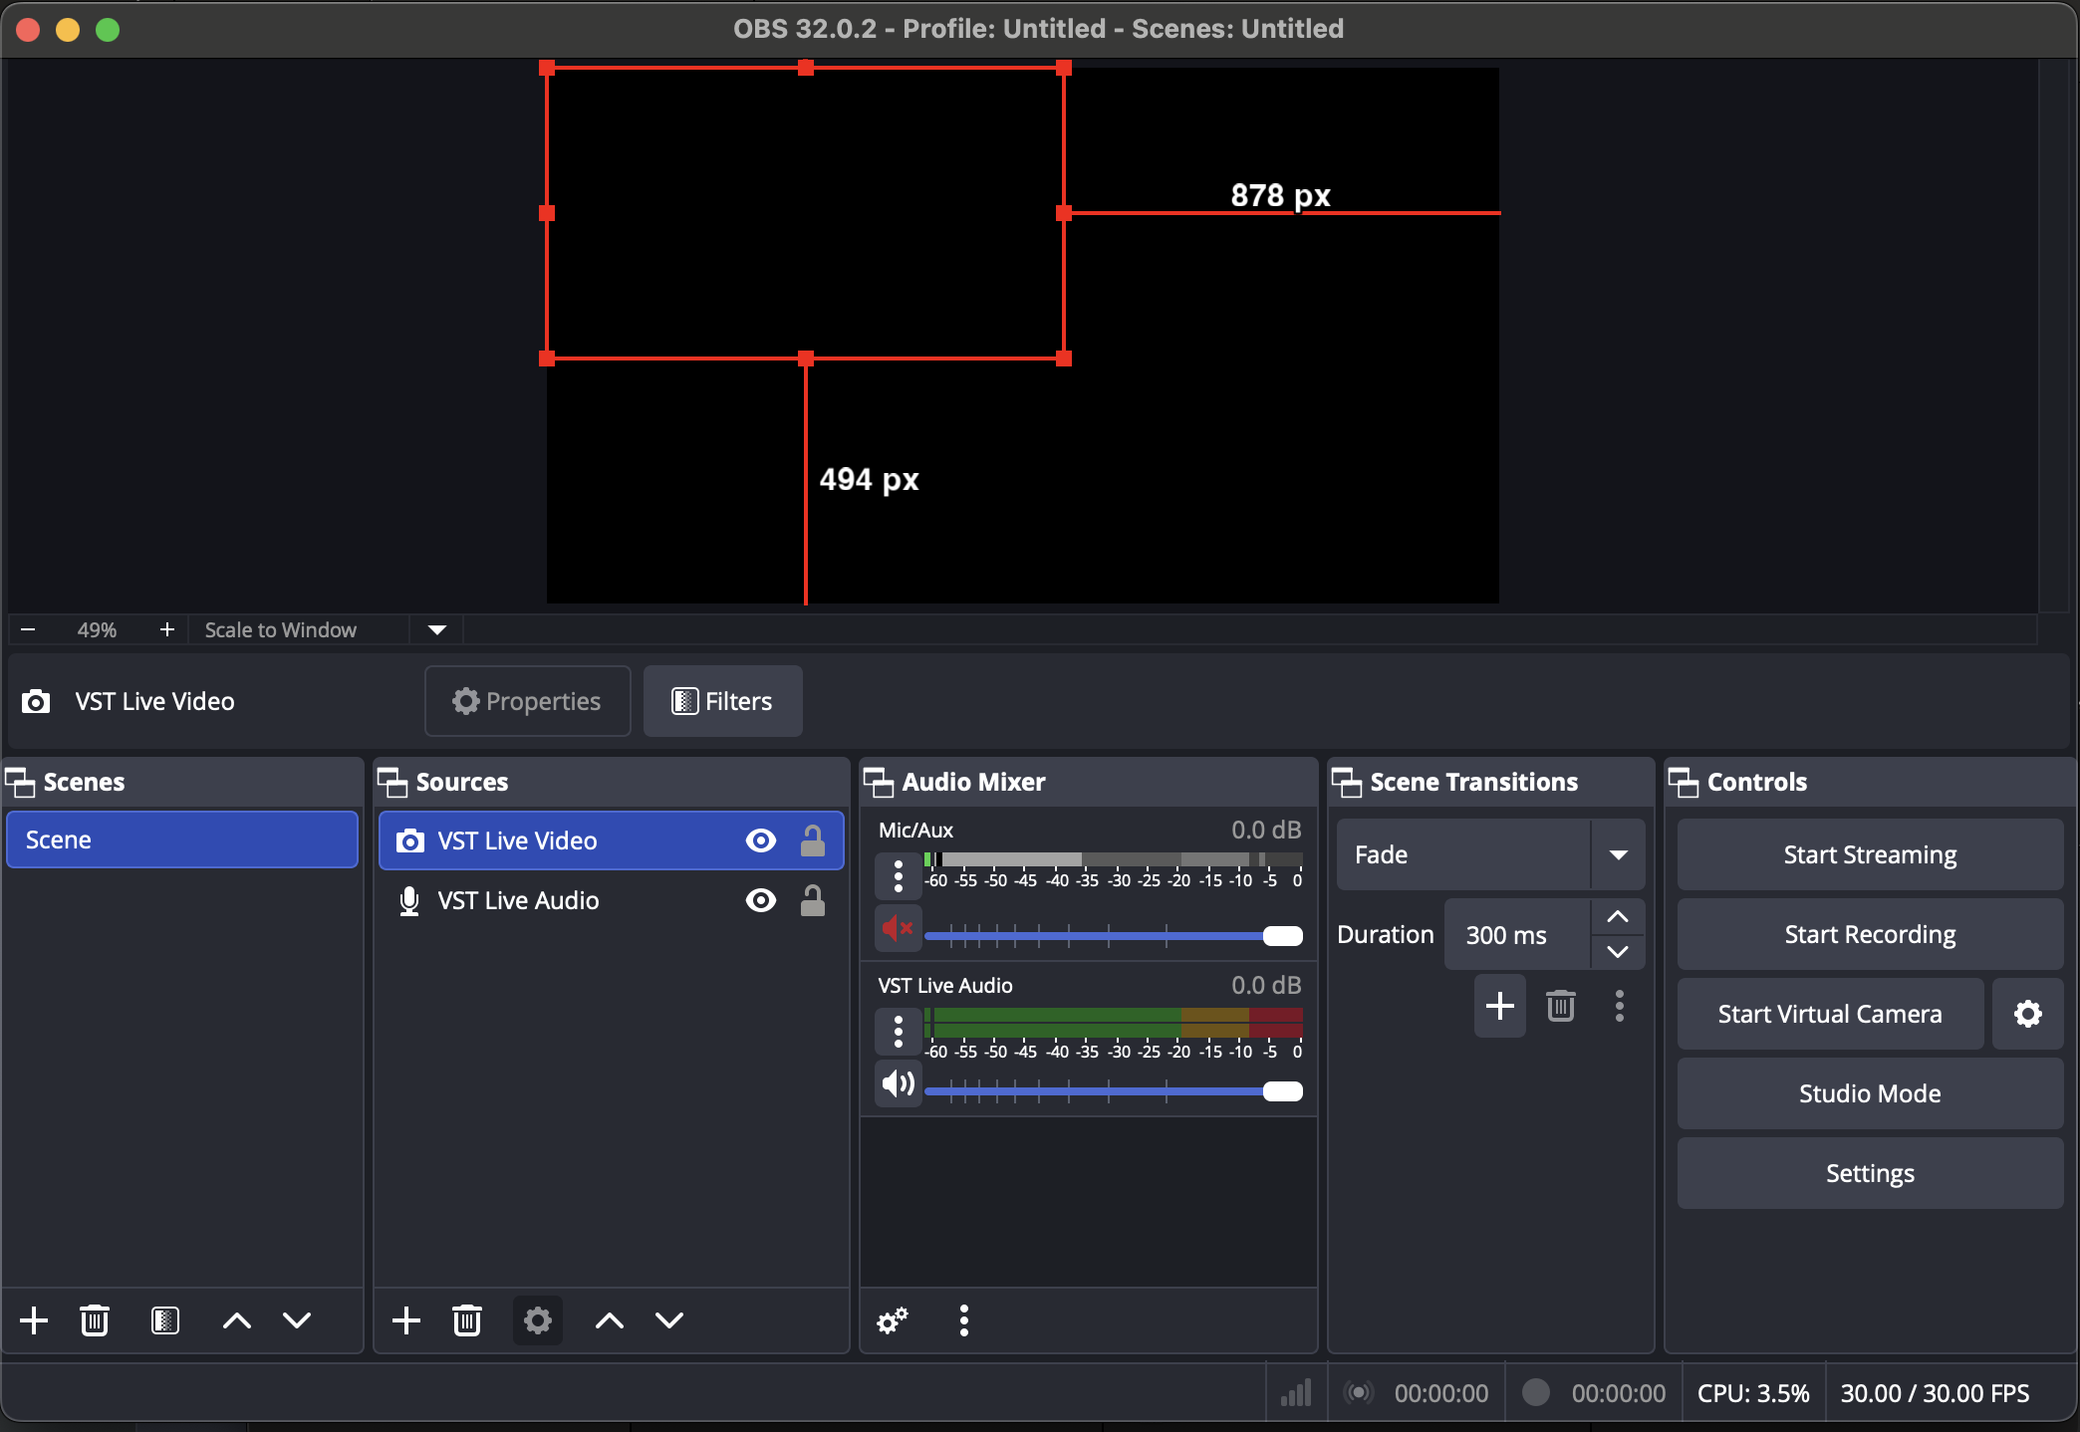2080x1432 pixels.
Task: Lock the VST Live Video source
Action: click(813, 840)
